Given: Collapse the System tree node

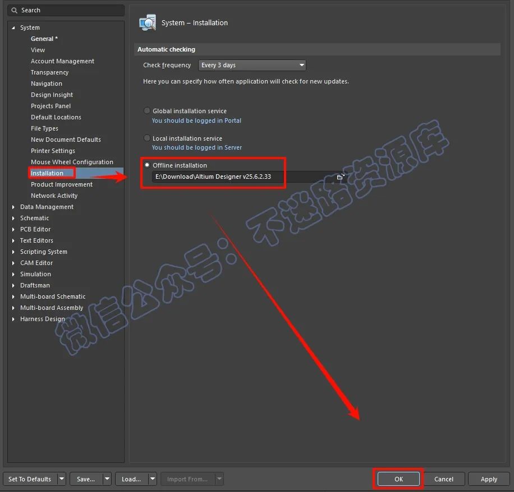Looking at the screenshot, I should point(13,28).
